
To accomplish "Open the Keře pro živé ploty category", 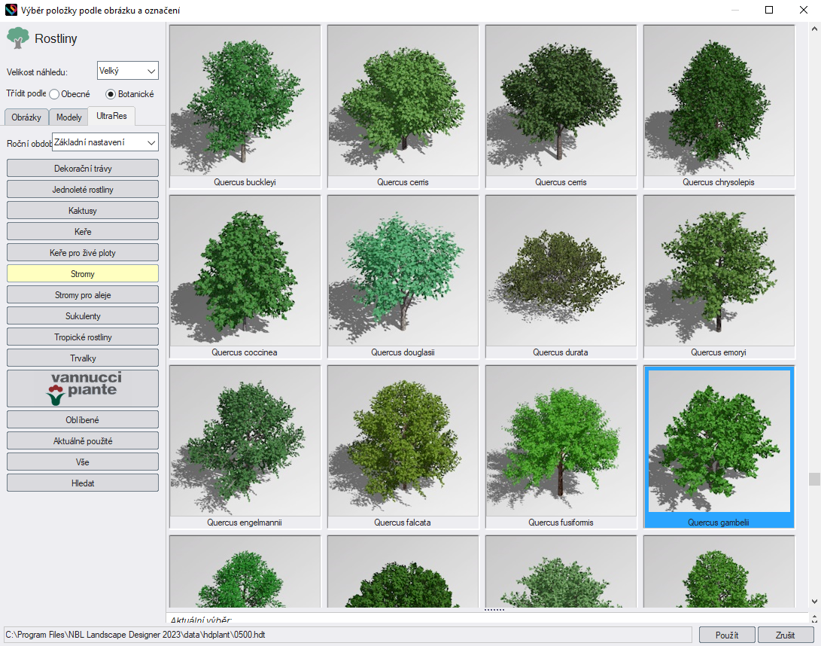I will click(83, 252).
